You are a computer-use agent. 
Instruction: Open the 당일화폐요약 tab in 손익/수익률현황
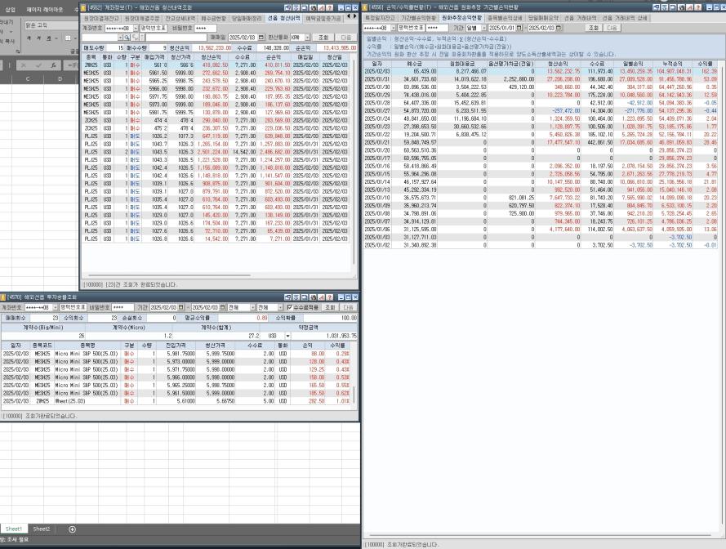click(x=543, y=18)
